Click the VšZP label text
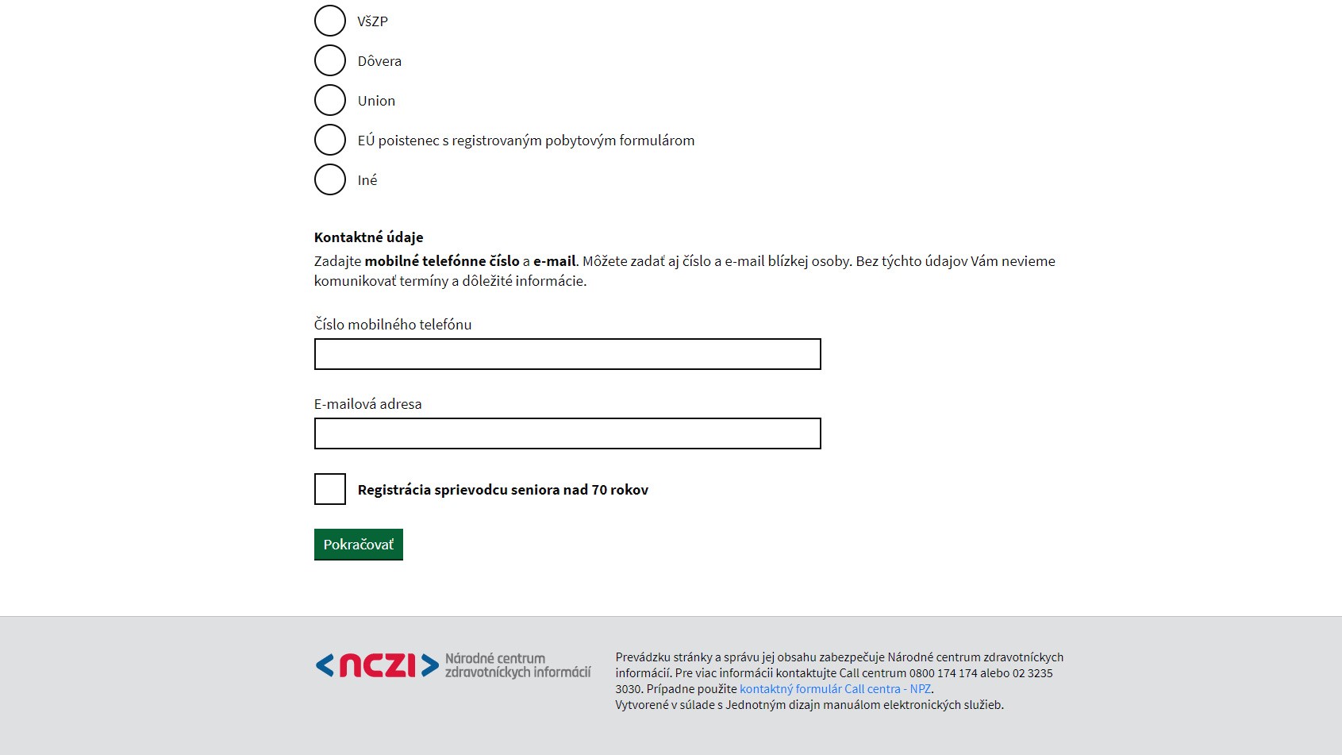The image size is (1342, 755). (372, 21)
